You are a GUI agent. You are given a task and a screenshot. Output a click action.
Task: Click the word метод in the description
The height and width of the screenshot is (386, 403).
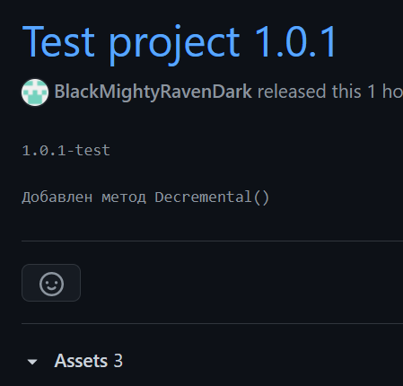point(124,197)
